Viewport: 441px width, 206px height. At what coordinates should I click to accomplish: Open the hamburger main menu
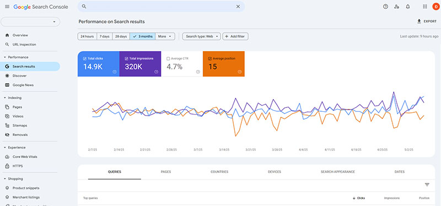click(7, 7)
